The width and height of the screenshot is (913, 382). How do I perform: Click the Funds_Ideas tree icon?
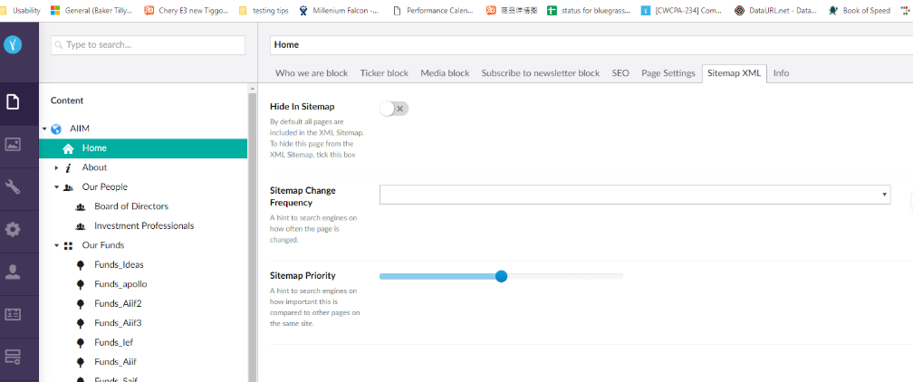coord(81,265)
